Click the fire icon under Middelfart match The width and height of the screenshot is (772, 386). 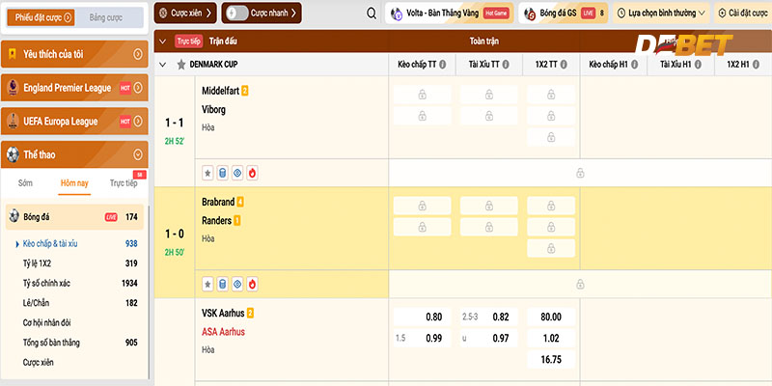(x=252, y=174)
